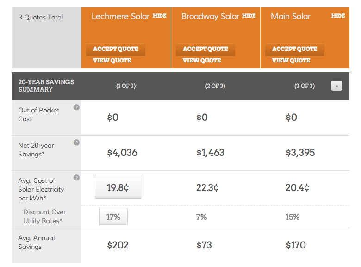
Task: Click Lechmere Solar's $0 out of pocket value
Action: pyautogui.click(x=112, y=118)
